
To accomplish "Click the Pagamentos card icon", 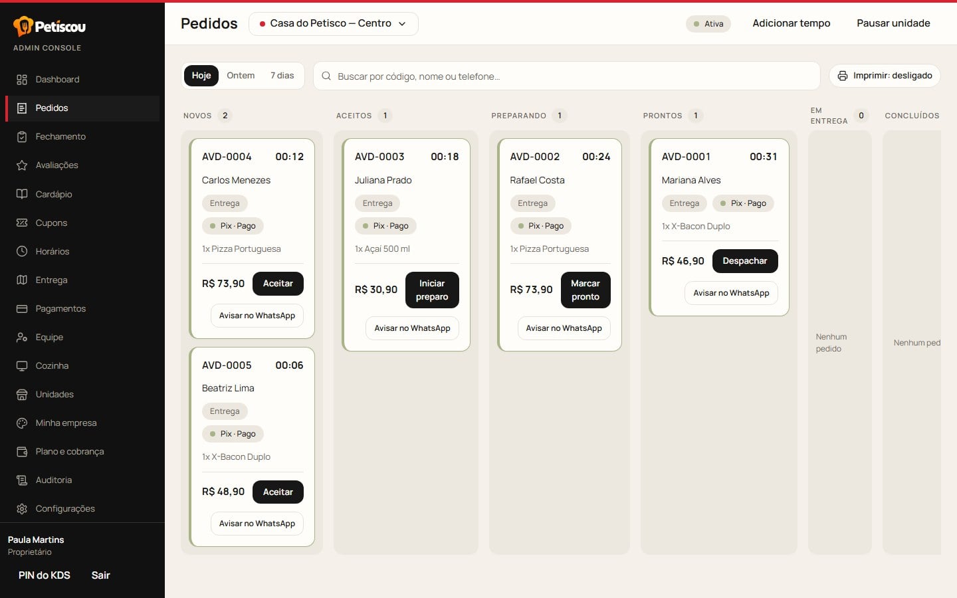I will coord(22,308).
